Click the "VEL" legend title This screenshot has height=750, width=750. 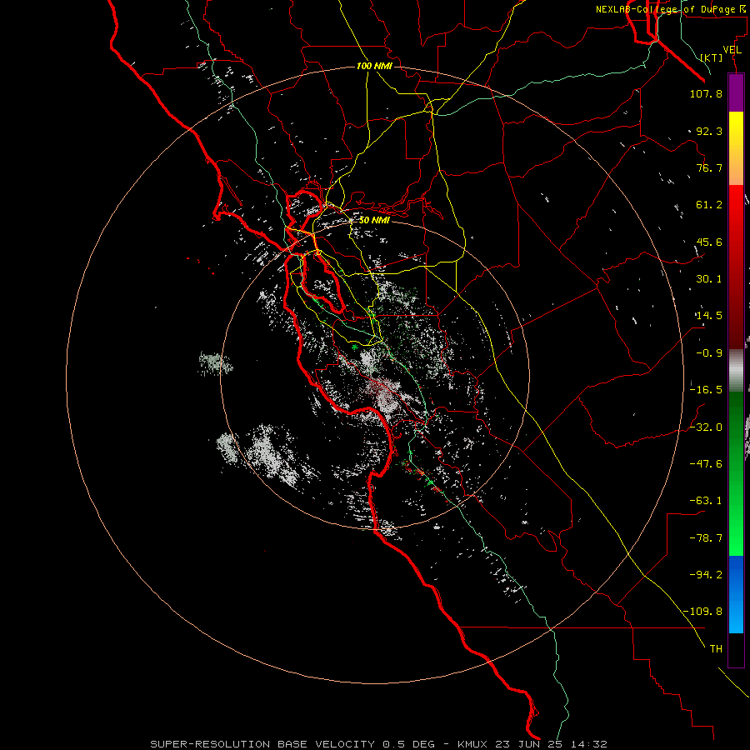click(732, 50)
